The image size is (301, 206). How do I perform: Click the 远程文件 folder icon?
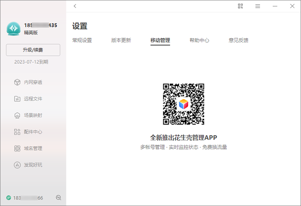(17, 99)
